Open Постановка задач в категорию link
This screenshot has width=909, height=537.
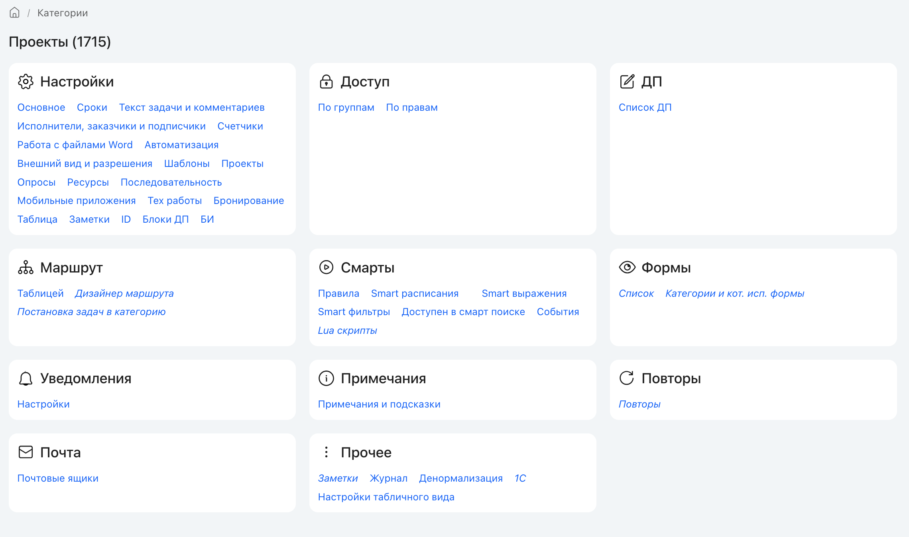(91, 312)
